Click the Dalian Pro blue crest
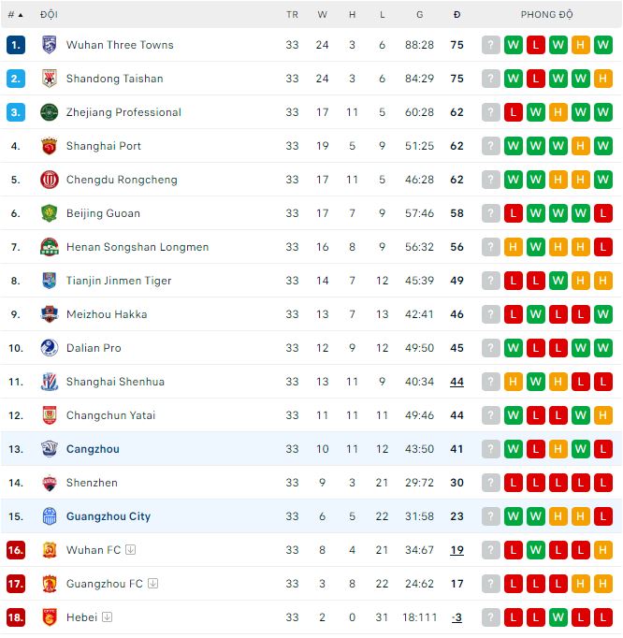The image size is (623, 638). coord(50,348)
